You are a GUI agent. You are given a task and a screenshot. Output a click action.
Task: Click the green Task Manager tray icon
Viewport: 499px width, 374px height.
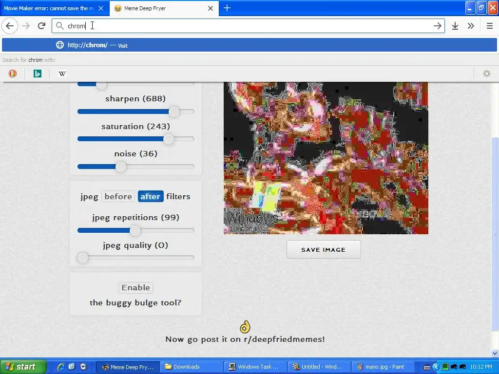coord(445,367)
